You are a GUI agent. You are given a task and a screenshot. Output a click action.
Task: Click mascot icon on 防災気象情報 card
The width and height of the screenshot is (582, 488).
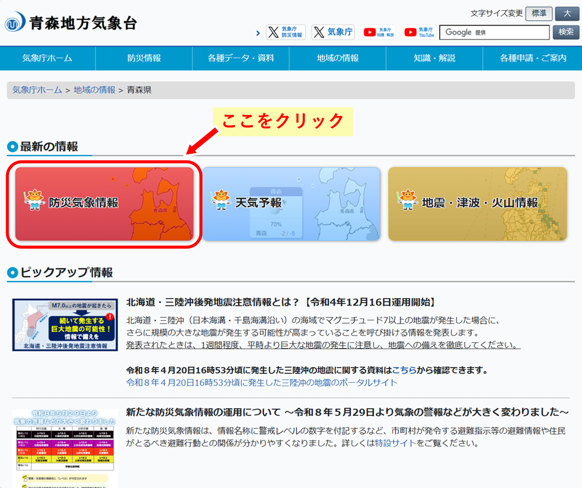click(35, 200)
